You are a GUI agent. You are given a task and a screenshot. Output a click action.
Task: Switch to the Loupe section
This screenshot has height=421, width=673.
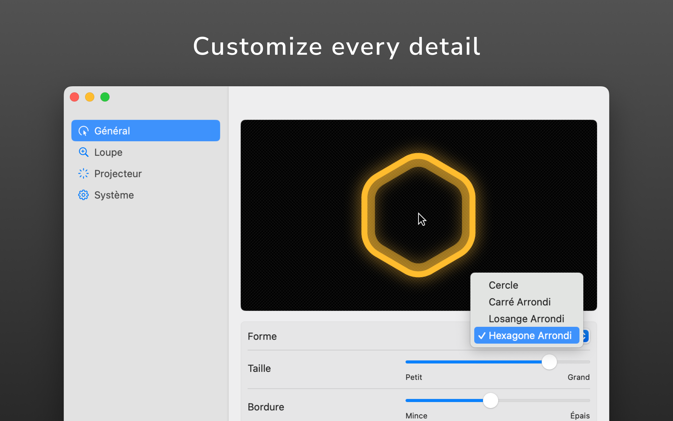[x=146, y=152]
